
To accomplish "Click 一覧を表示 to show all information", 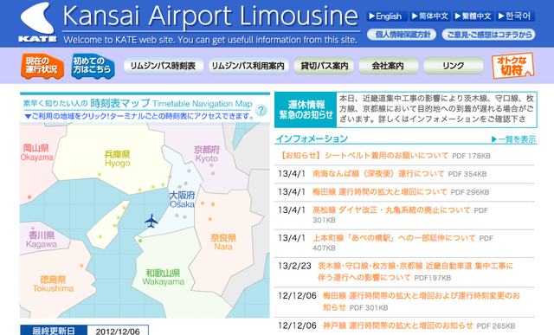I will pos(513,139).
